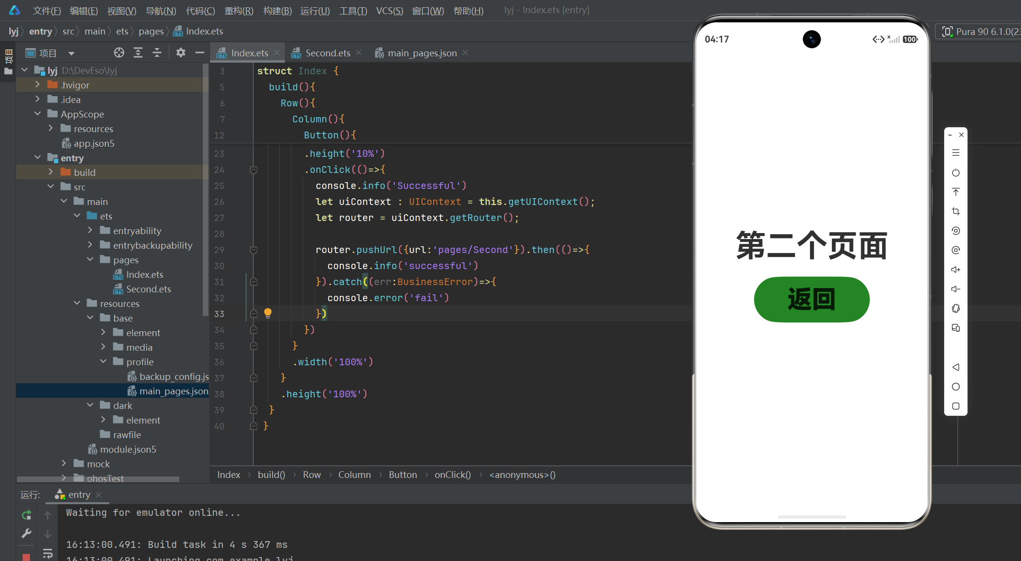Toggle code fold marker on line 40
The image size is (1021, 561).
tap(253, 426)
